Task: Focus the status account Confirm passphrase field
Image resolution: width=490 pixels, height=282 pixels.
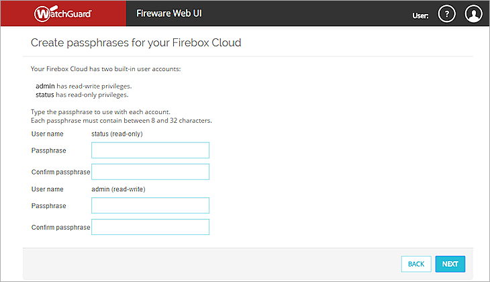Action: (x=150, y=172)
